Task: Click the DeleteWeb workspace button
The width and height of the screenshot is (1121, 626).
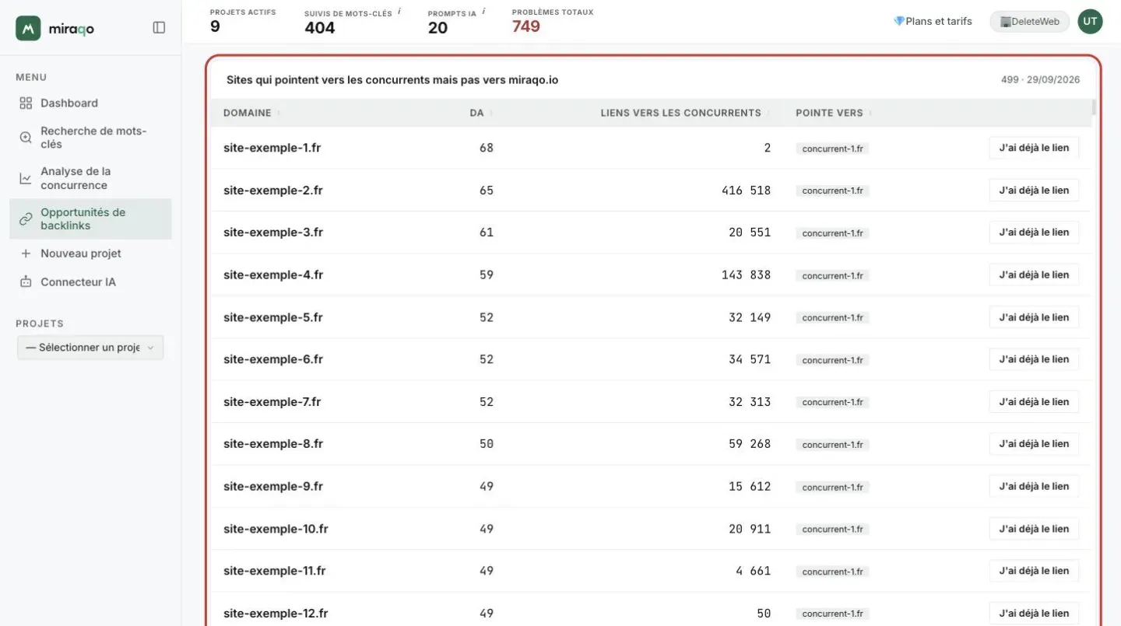Action: [1030, 22]
